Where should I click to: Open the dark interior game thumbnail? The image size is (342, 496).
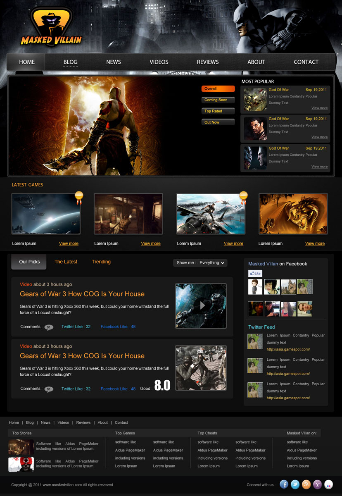tap(128, 214)
